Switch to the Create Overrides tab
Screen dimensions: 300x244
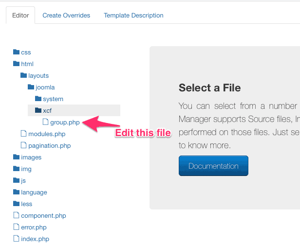(x=66, y=16)
